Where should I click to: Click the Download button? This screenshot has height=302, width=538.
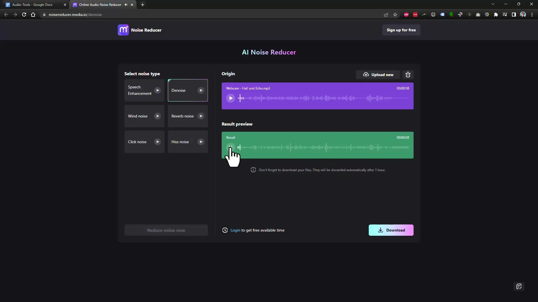click(391, 230)
